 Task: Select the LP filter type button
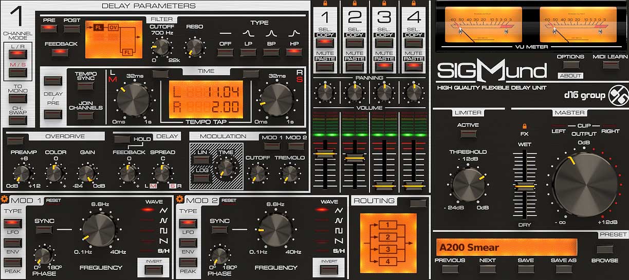[x=248, y=52]
